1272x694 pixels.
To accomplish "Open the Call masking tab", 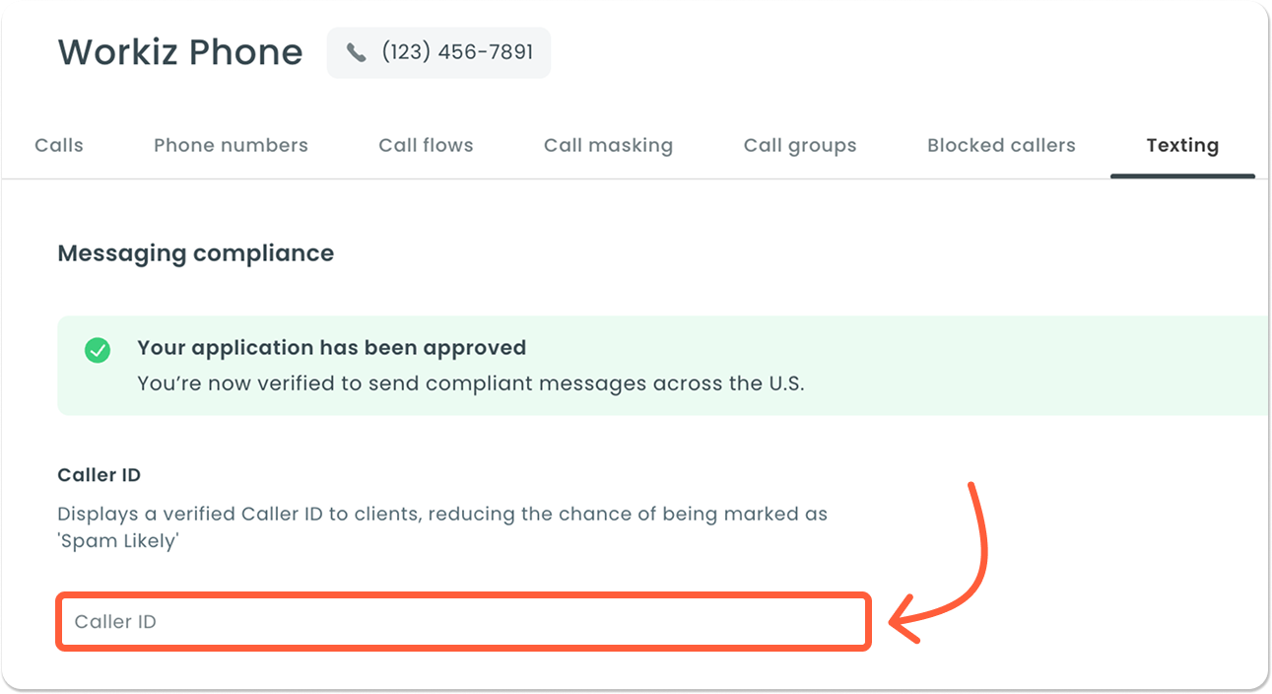I will (x=608, y=146).
